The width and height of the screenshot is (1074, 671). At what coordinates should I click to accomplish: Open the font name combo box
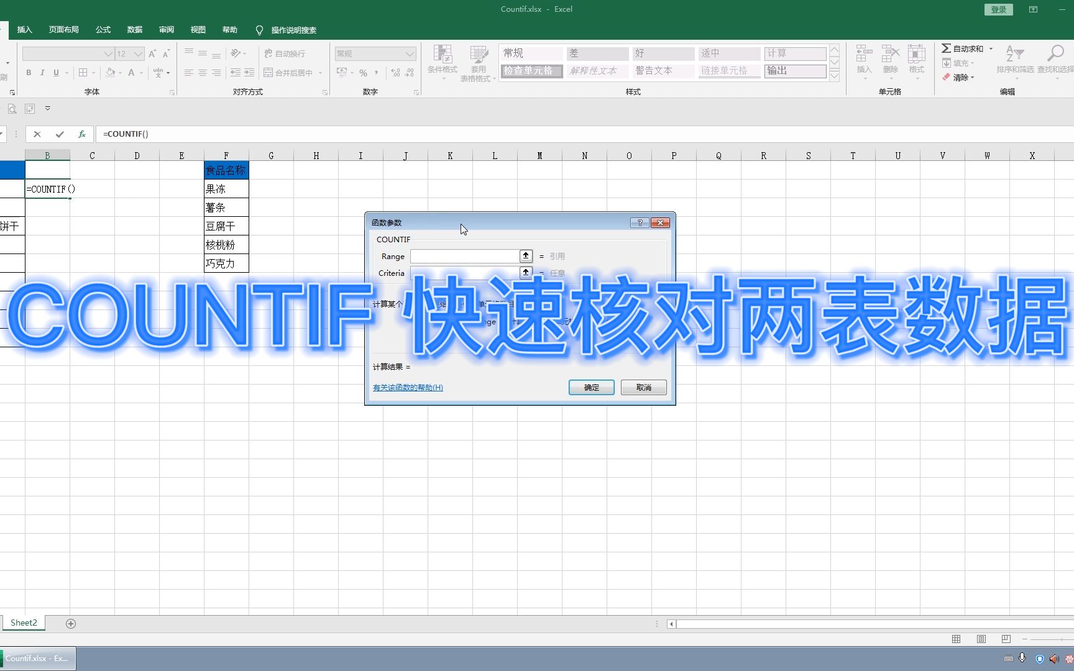[x=68, y=54]
